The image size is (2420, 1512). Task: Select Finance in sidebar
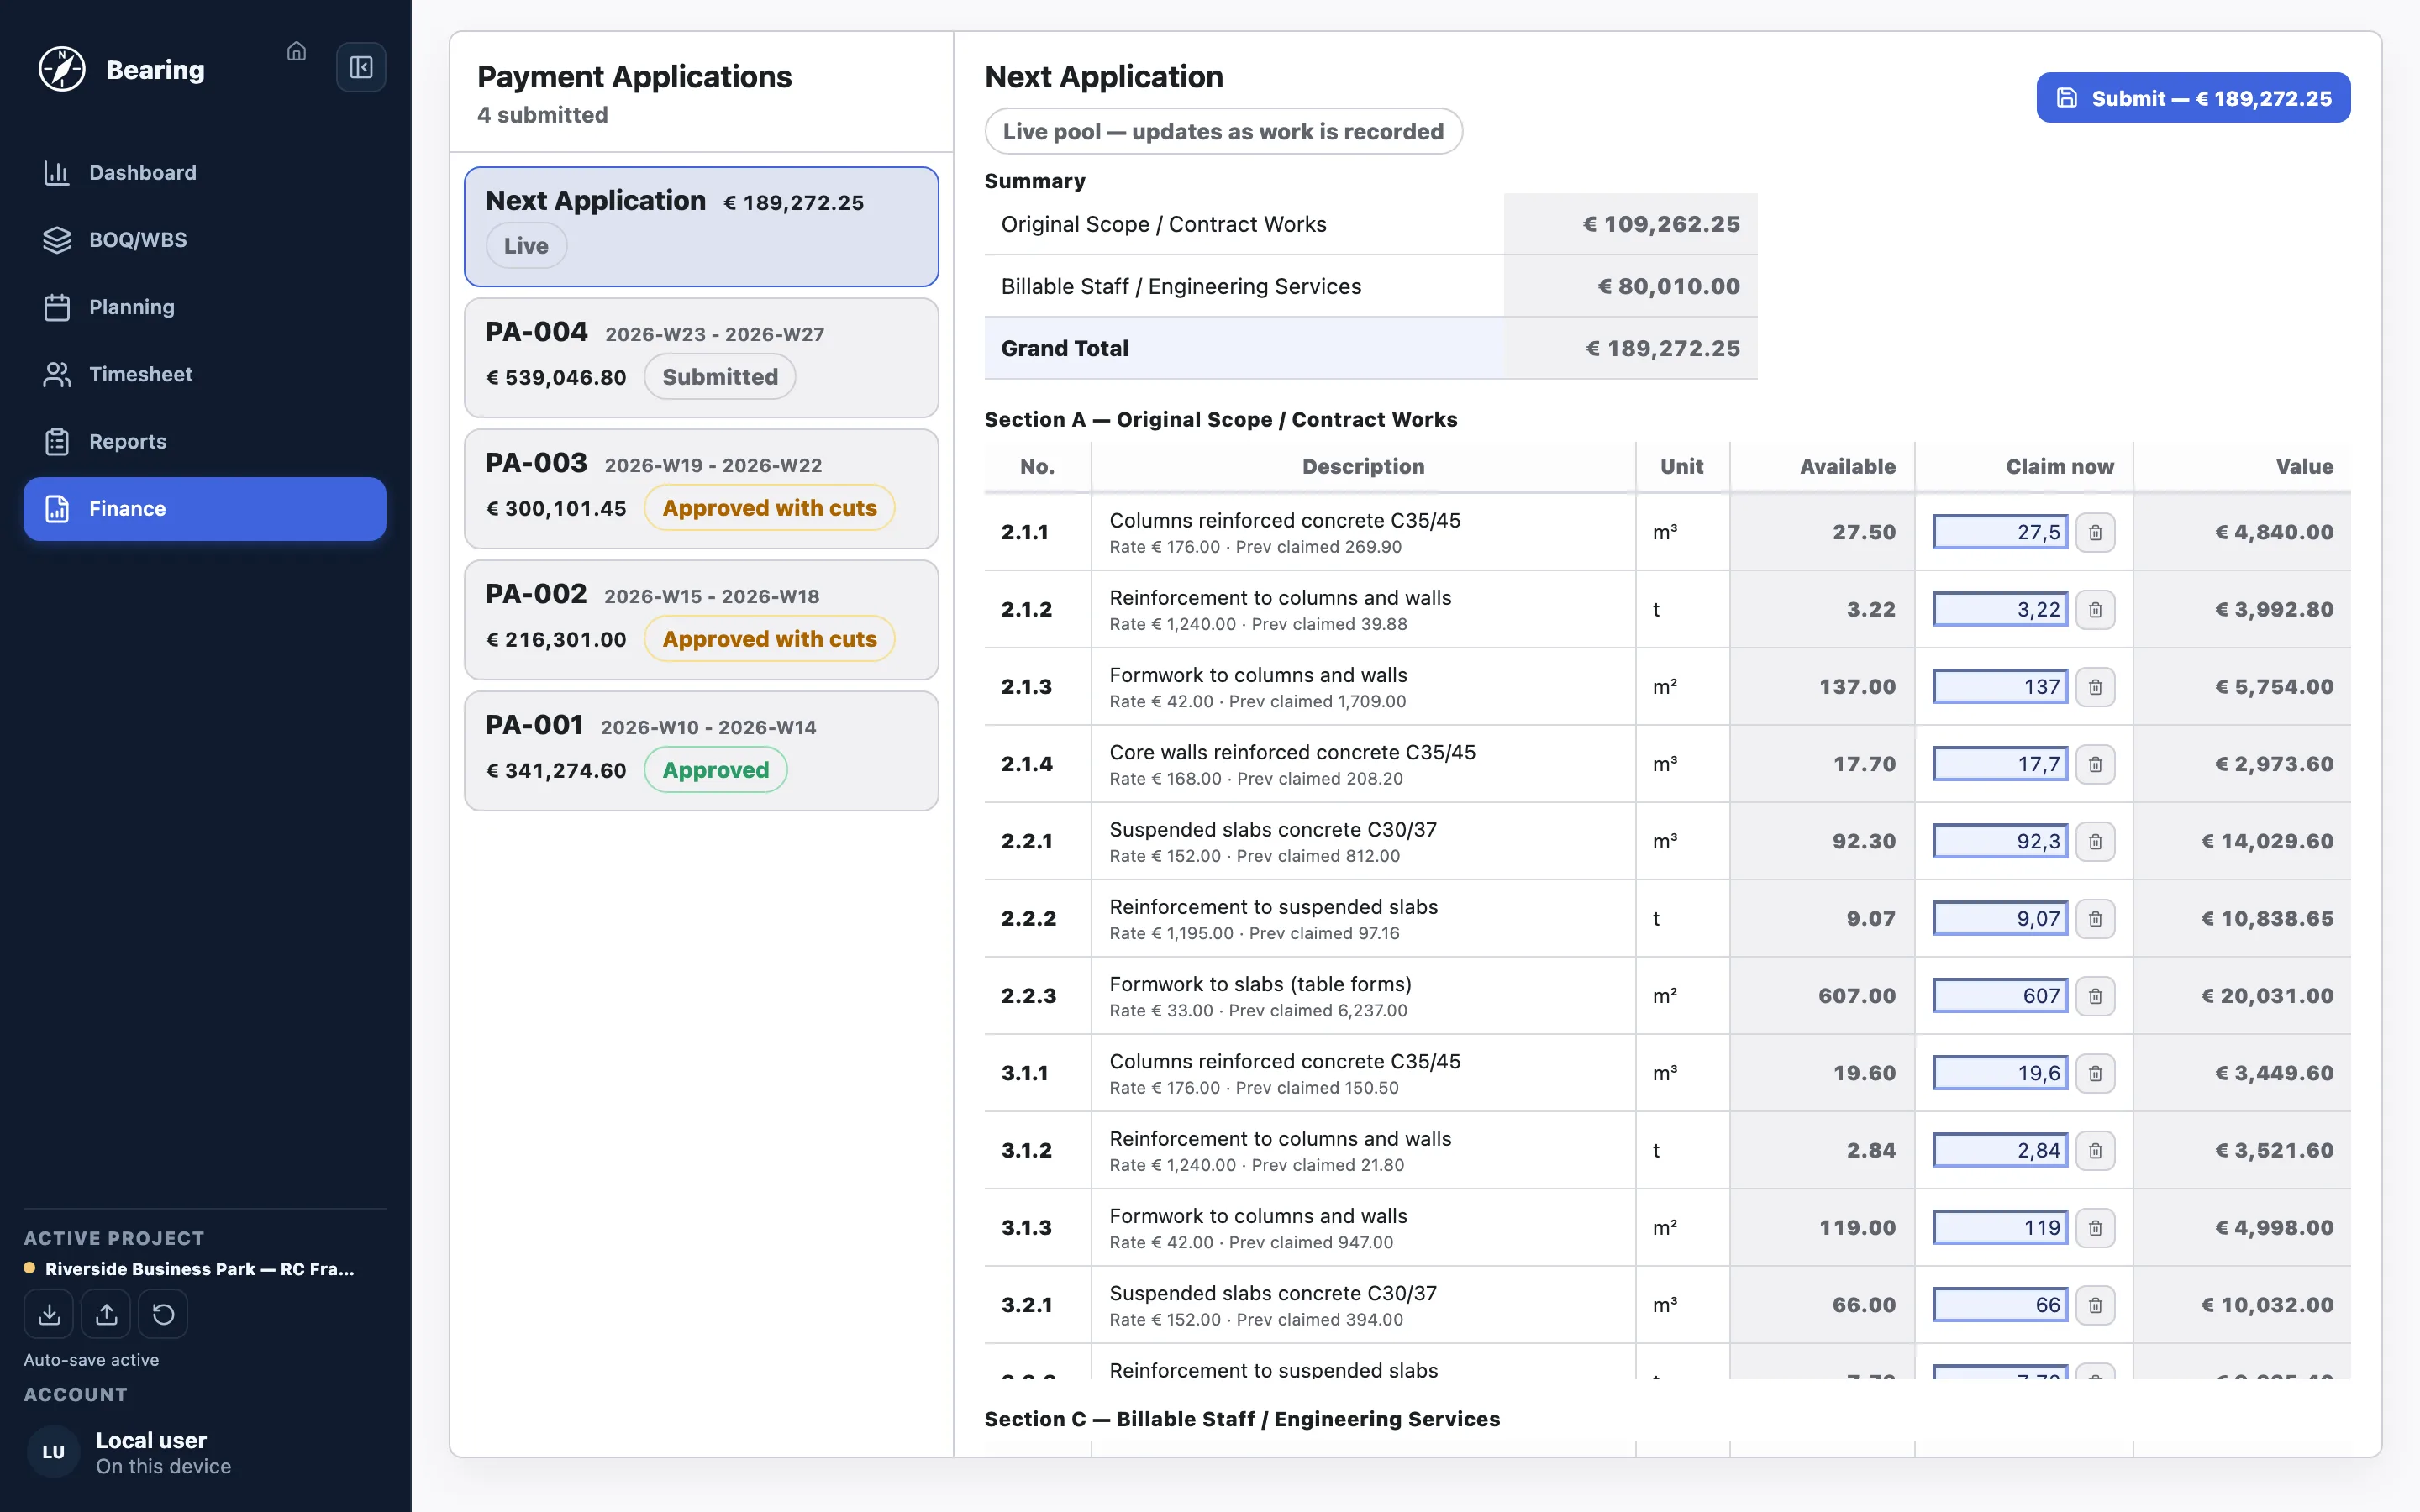click(205, 508)
